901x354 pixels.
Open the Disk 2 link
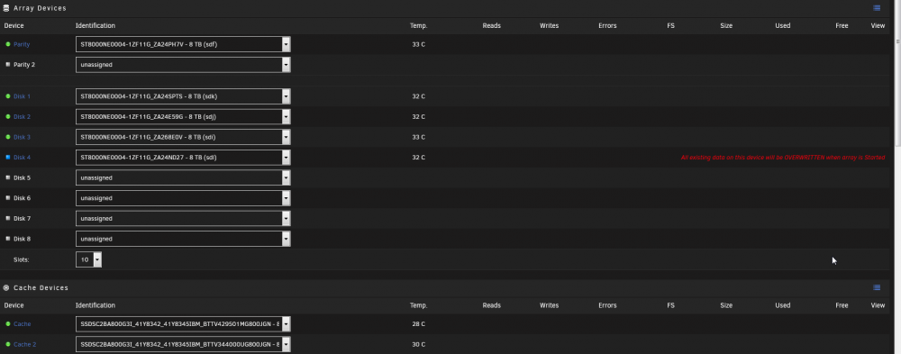22,117
